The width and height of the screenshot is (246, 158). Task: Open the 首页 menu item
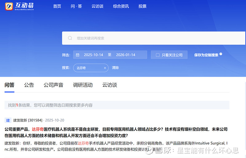[x=57, y=6]
